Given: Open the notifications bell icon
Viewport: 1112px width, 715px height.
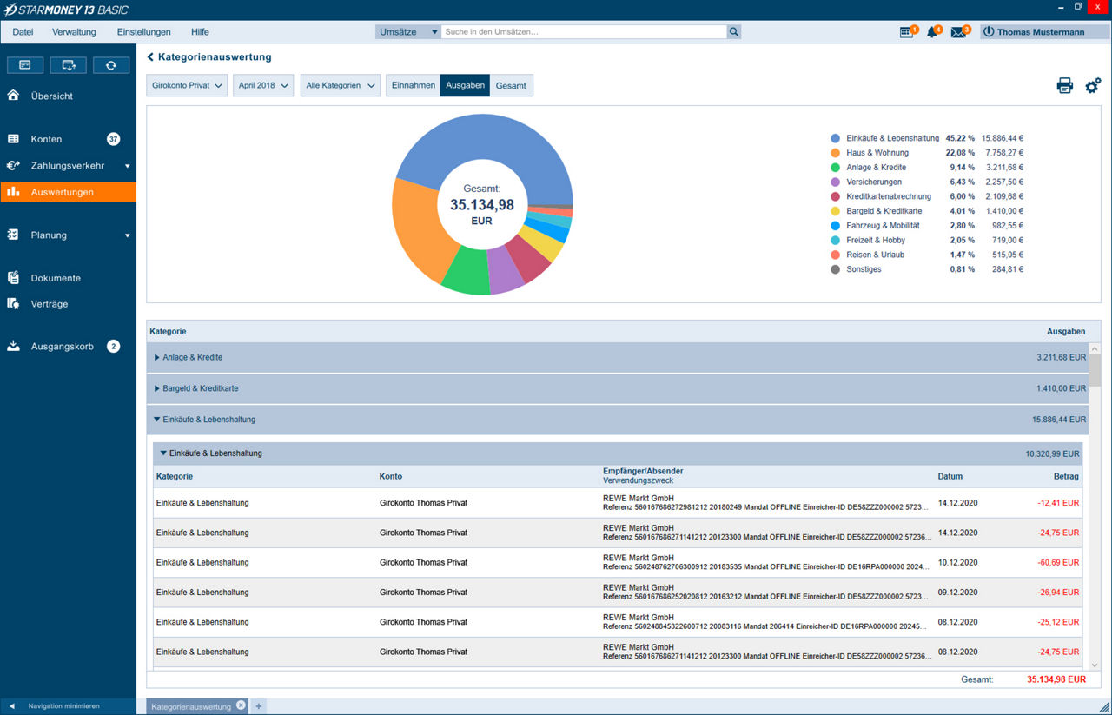Looking at the screenshot, I should 933,32.
